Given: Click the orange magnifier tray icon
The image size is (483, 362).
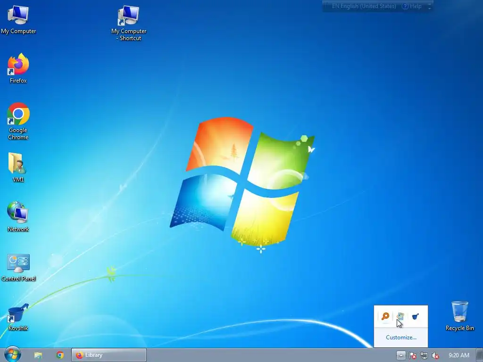Looking at the screenshot, I should [x=385, y=316].
